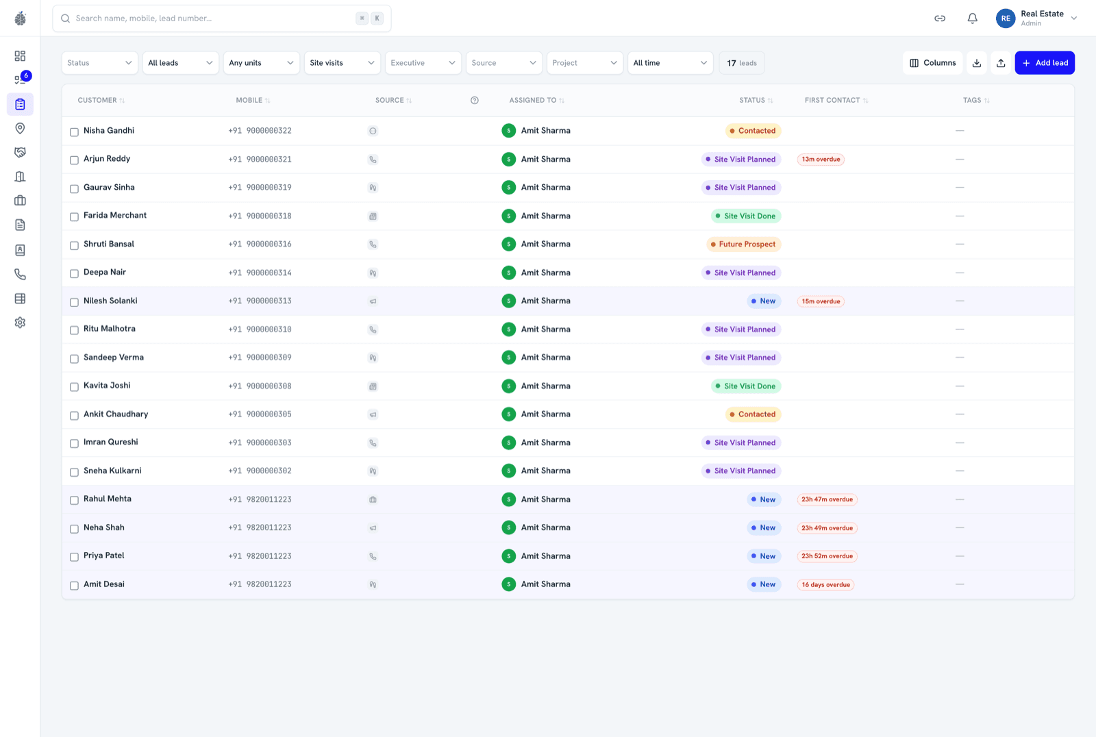This screenshot has height=737, width=1096.
Task: Open the Columns button
Action: pos(932,63)
